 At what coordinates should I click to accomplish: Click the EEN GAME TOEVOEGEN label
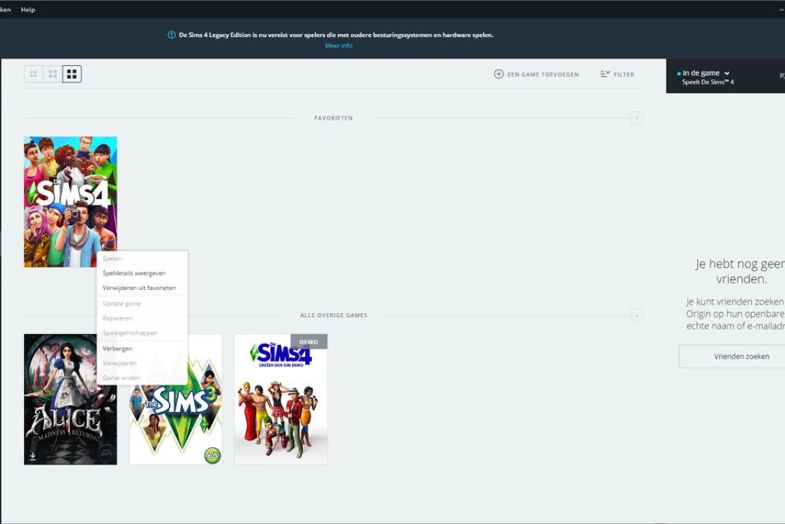(x=544, y=74)
